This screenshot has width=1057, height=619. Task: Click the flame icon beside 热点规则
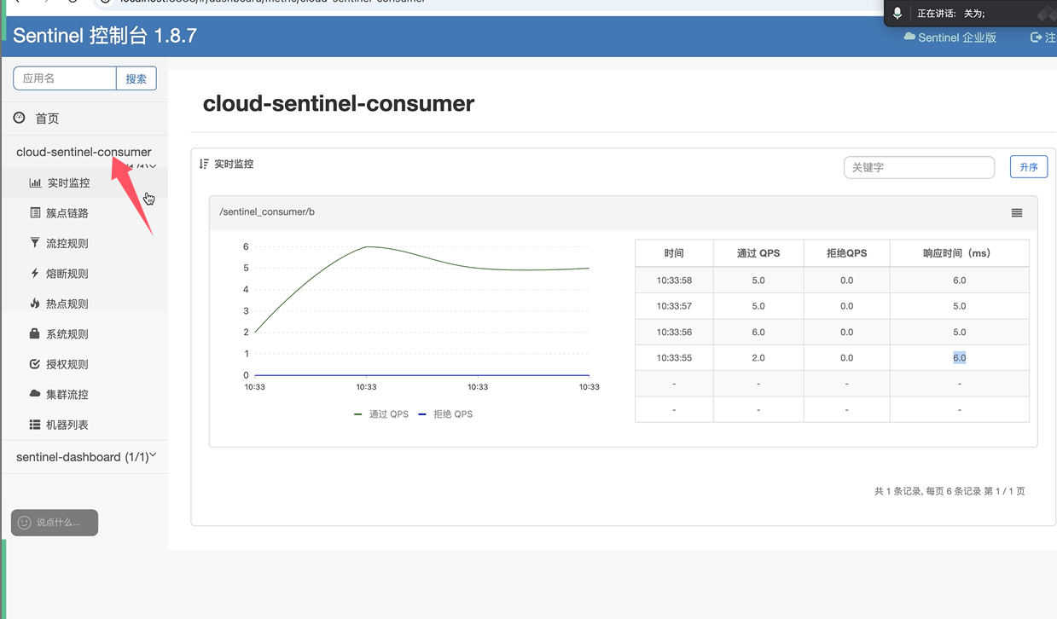point(35,303)
